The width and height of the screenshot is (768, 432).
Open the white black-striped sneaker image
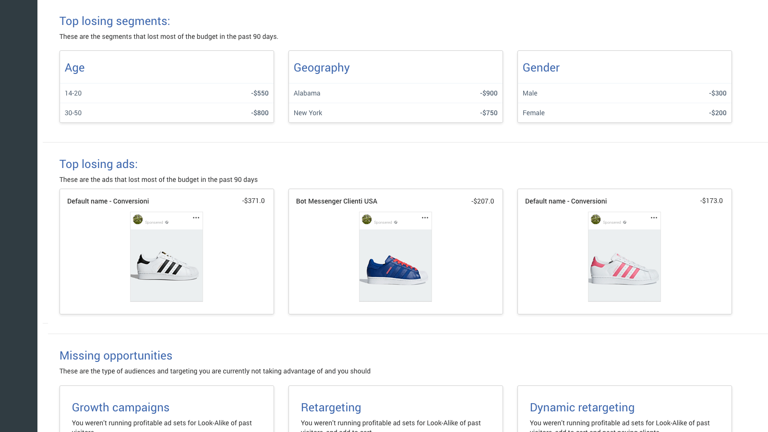point(167,265)
